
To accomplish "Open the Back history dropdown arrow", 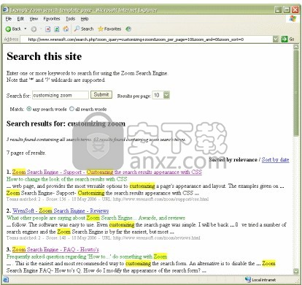I will [x=26, y=28].
